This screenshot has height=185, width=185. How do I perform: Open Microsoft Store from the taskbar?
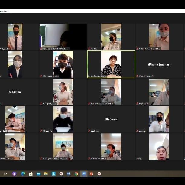point(31,174)
